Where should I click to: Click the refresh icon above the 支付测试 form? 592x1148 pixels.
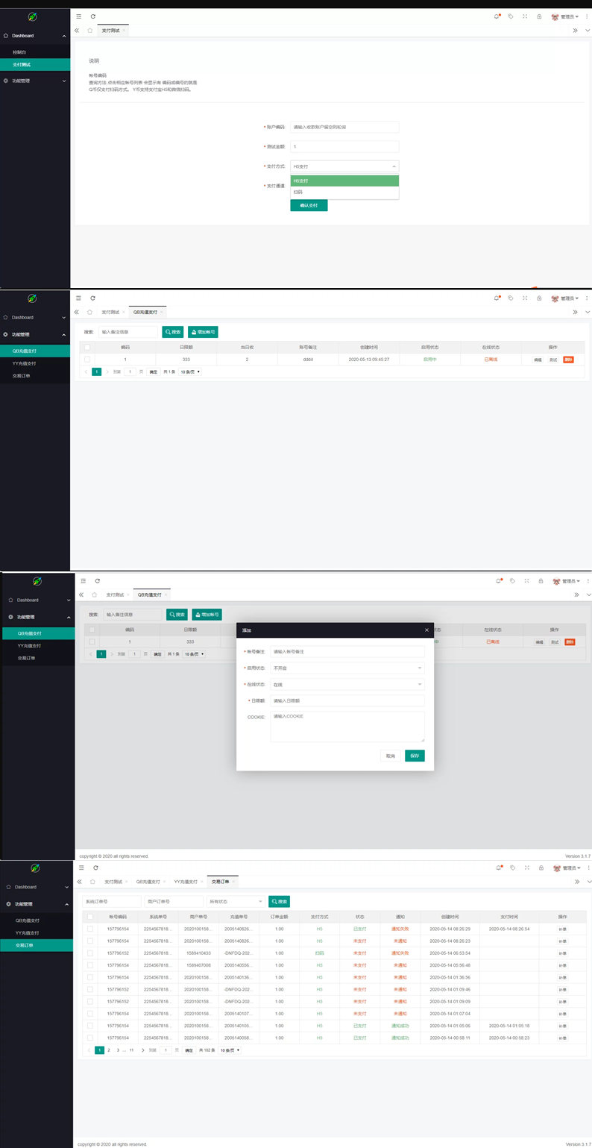pos(93,16)
